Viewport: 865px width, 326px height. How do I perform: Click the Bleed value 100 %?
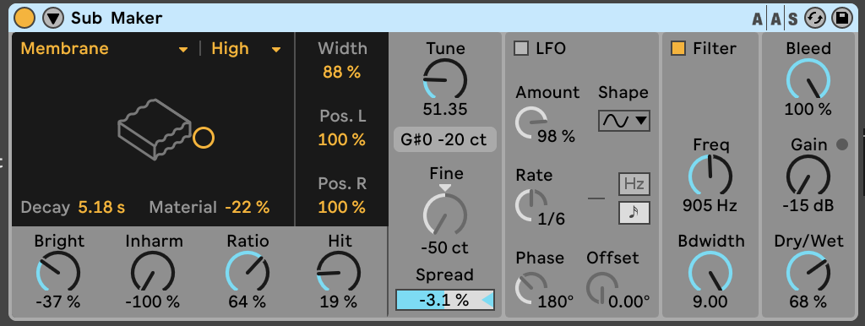[808, 109]
